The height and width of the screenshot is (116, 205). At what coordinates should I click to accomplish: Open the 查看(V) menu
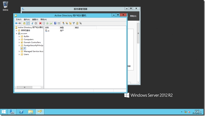click(x=35, y=19)
